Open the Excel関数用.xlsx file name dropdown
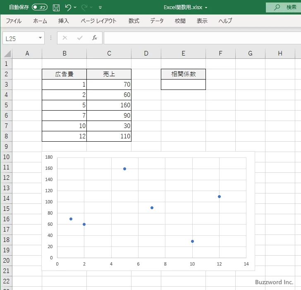Screen dimensions: 301x290 (x=206, y=8)
